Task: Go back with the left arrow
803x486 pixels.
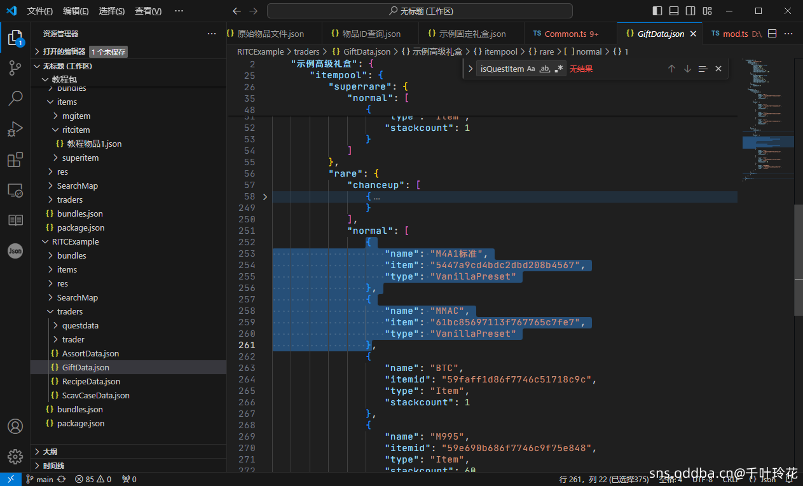Action: 237,11
